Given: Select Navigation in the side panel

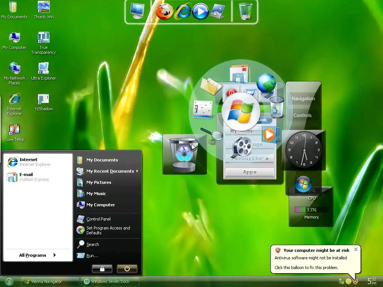Looking at the screenshot, I should click(303, 99).
